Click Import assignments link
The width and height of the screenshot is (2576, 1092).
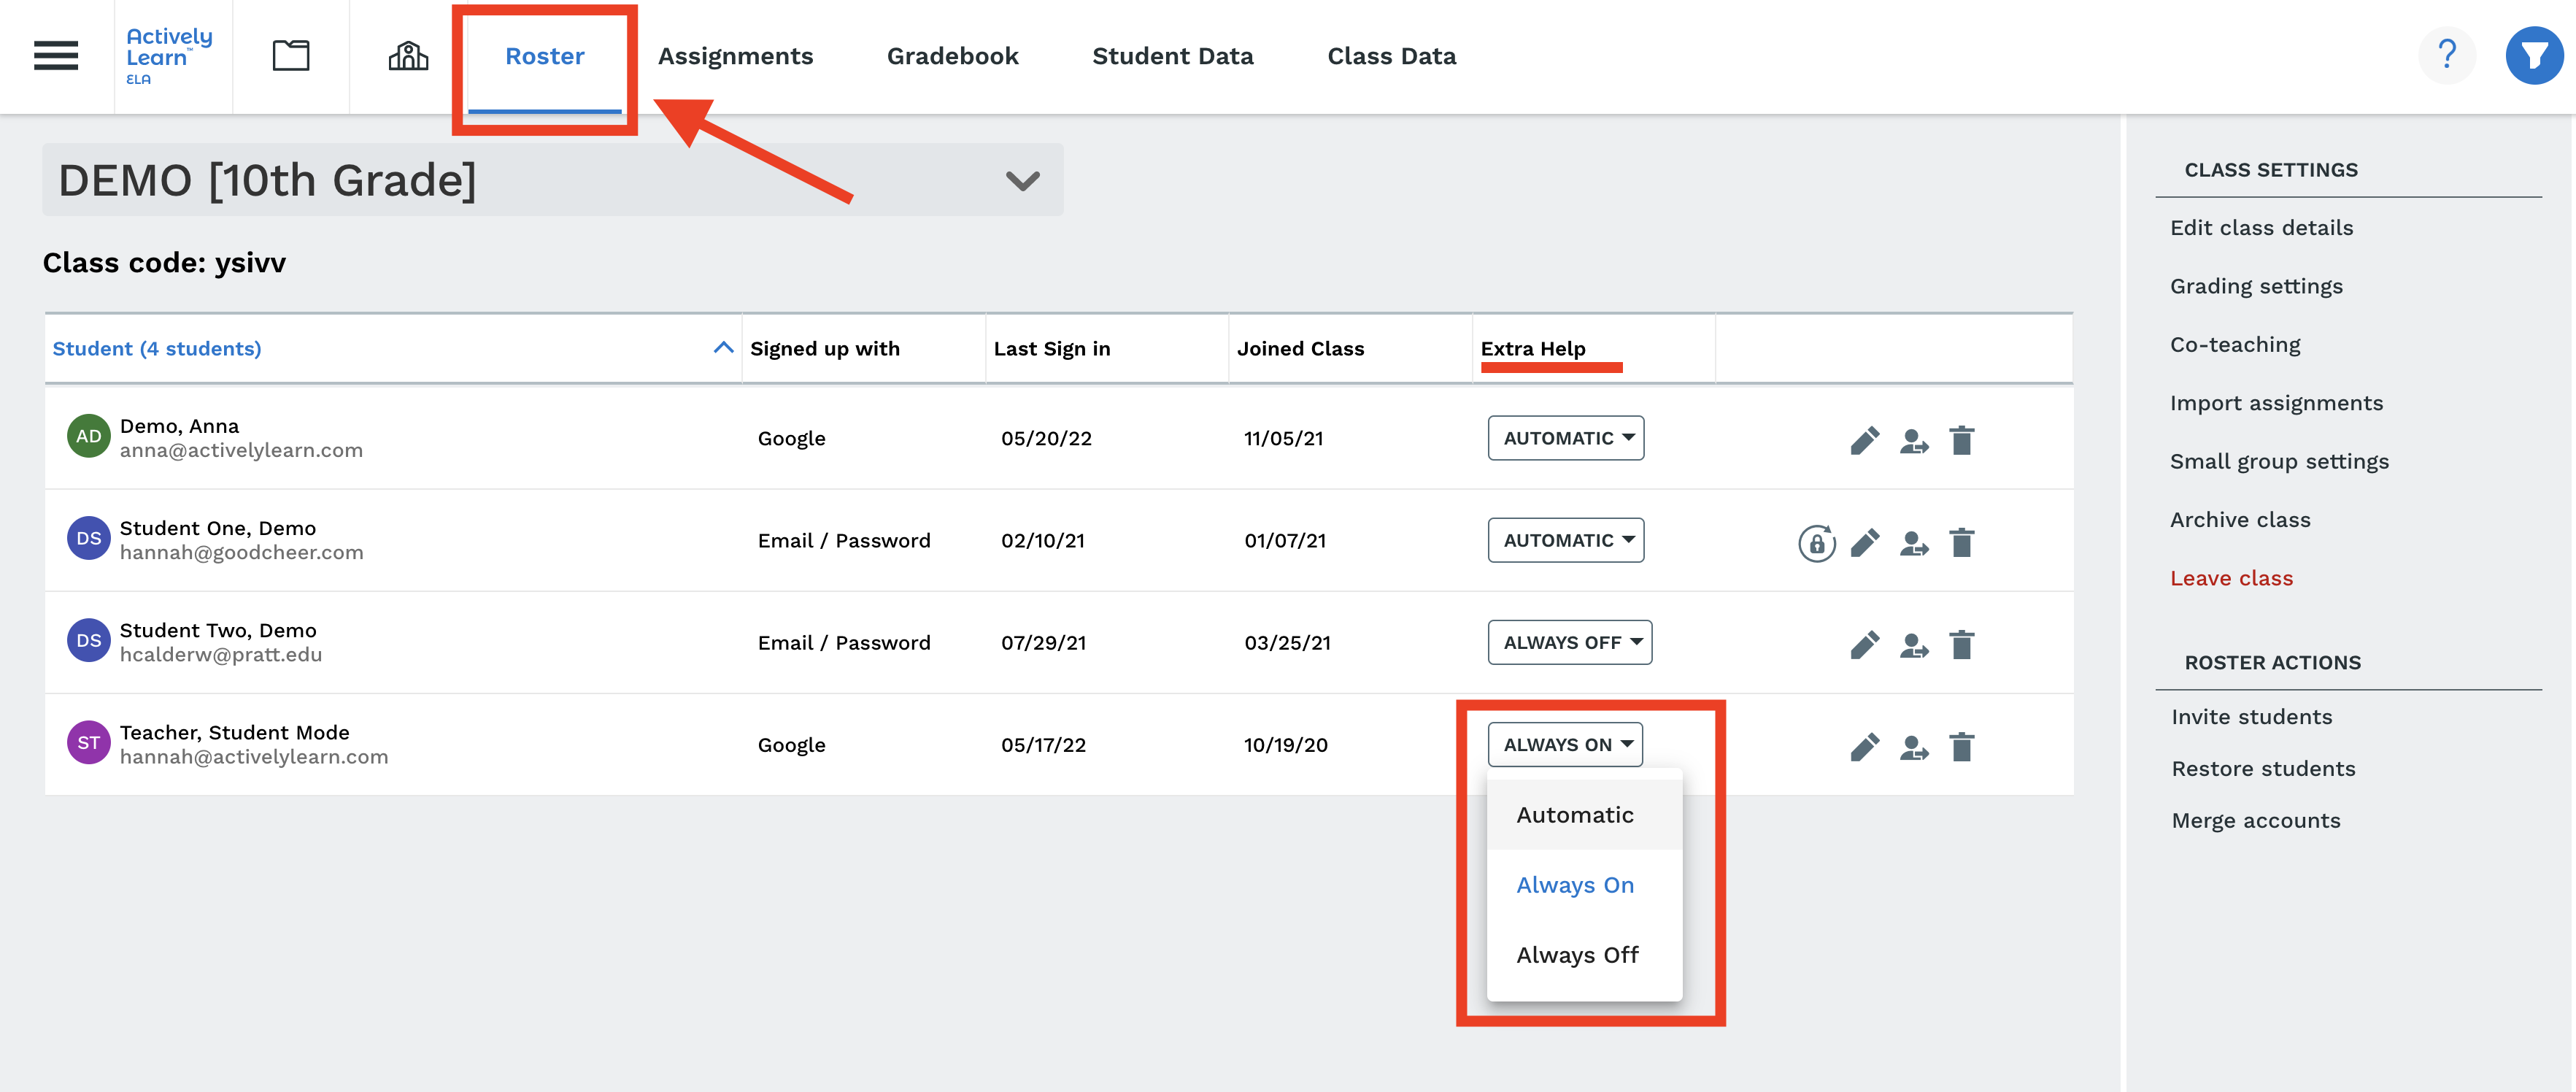(2276, 403)
